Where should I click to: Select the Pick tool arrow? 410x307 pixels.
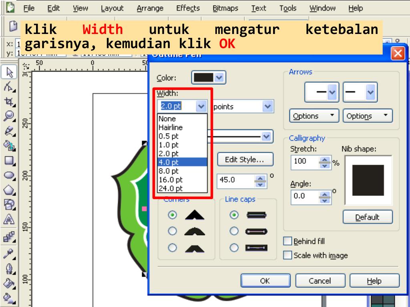[10, 72]
